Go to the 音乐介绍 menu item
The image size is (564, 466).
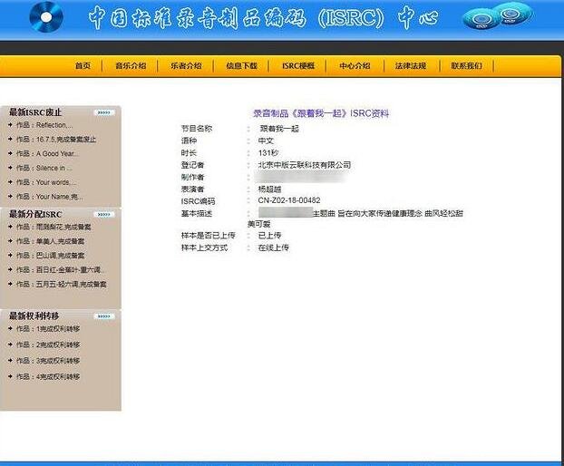pyautogui.click(x=131, y=65)
